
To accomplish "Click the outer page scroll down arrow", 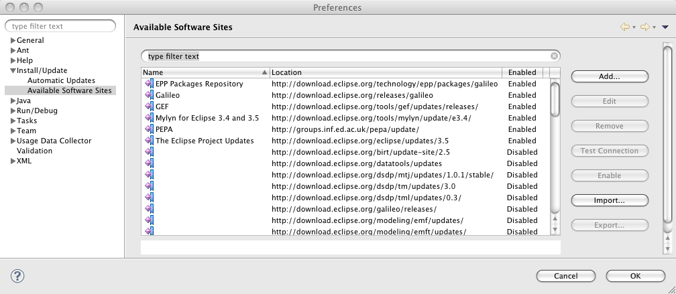I will [x=668, y=249].
